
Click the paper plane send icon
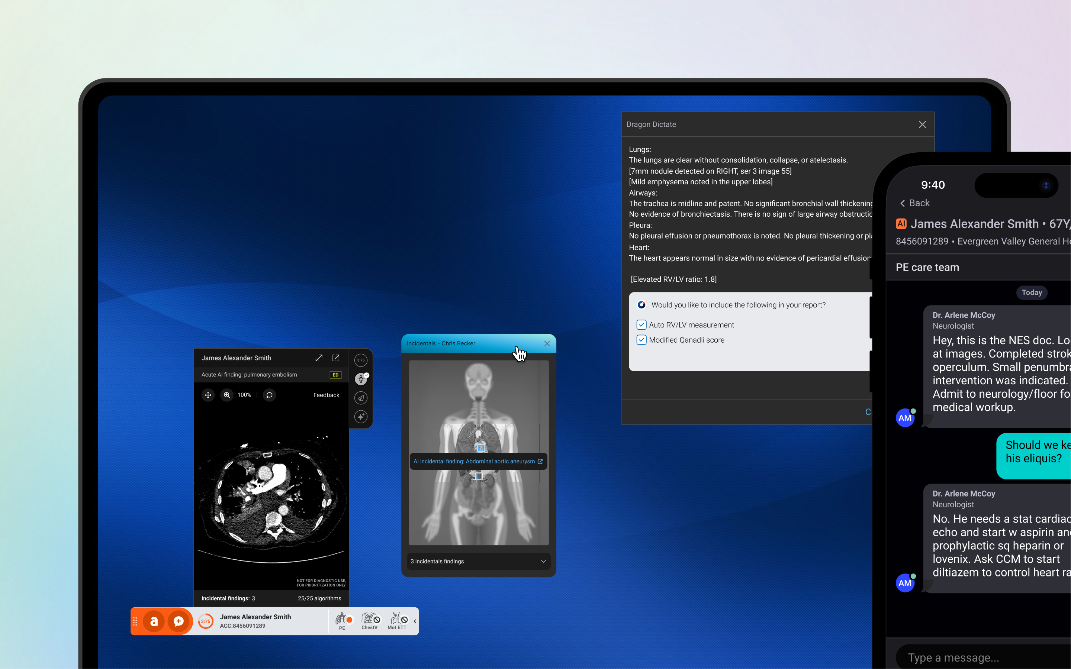click(361, 398)
